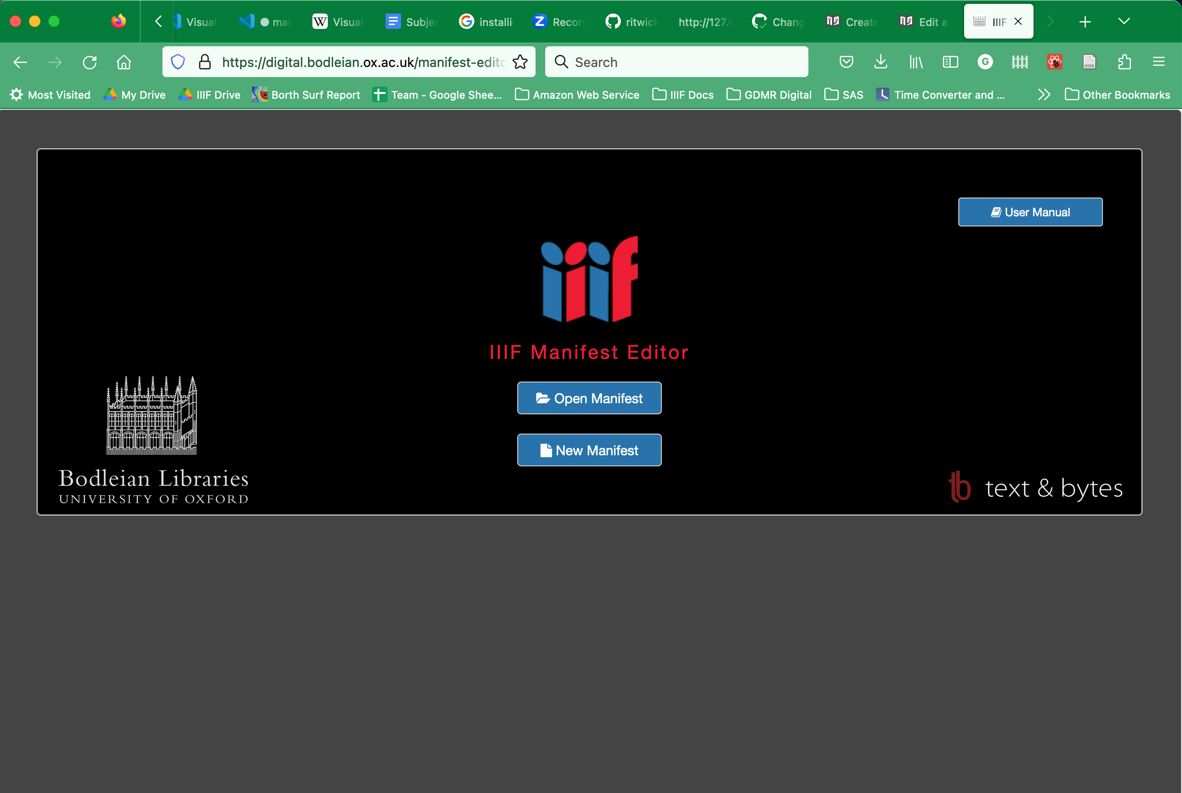Switch to the Chang tab
The image size is (1182, 793).
point(778,22)
